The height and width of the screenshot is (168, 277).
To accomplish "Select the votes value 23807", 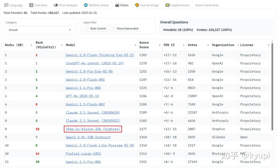I will pyautogui.click(x=192, y=96).
